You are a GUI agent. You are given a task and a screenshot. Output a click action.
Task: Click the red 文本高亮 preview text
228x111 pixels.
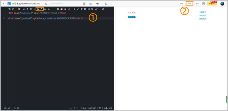tap(132, 13)
